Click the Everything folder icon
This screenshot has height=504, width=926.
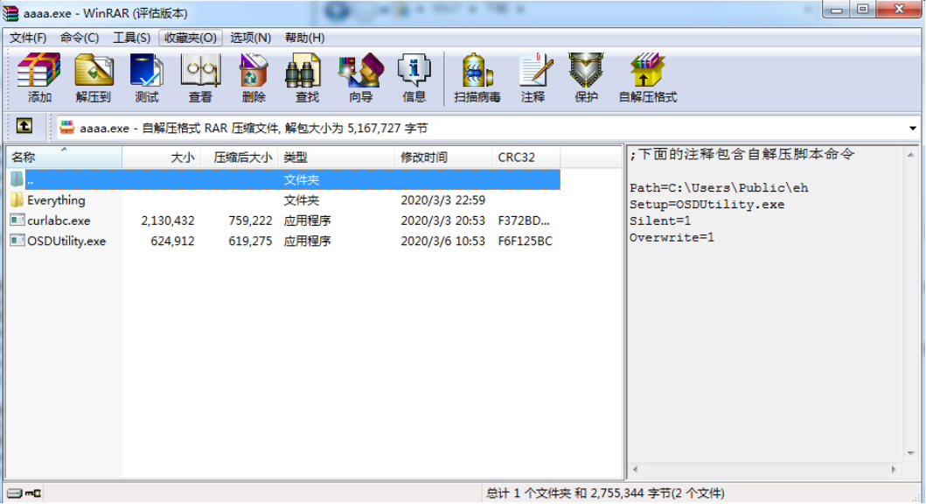pyautogui.click(x=17, y=199)
